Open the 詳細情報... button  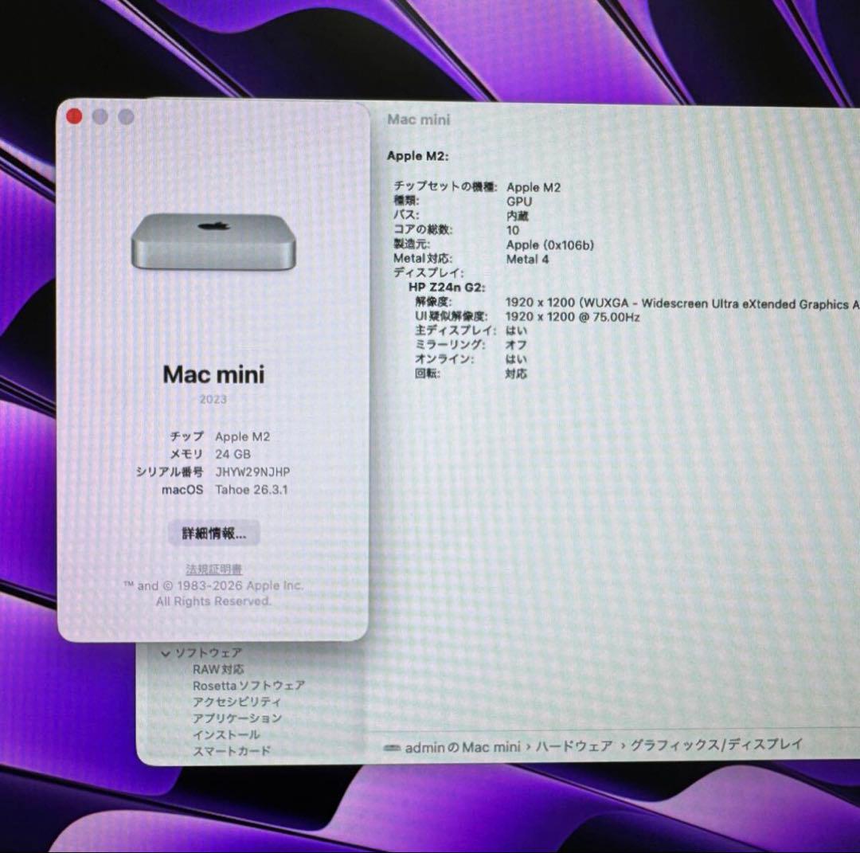[x=213, y=533]
